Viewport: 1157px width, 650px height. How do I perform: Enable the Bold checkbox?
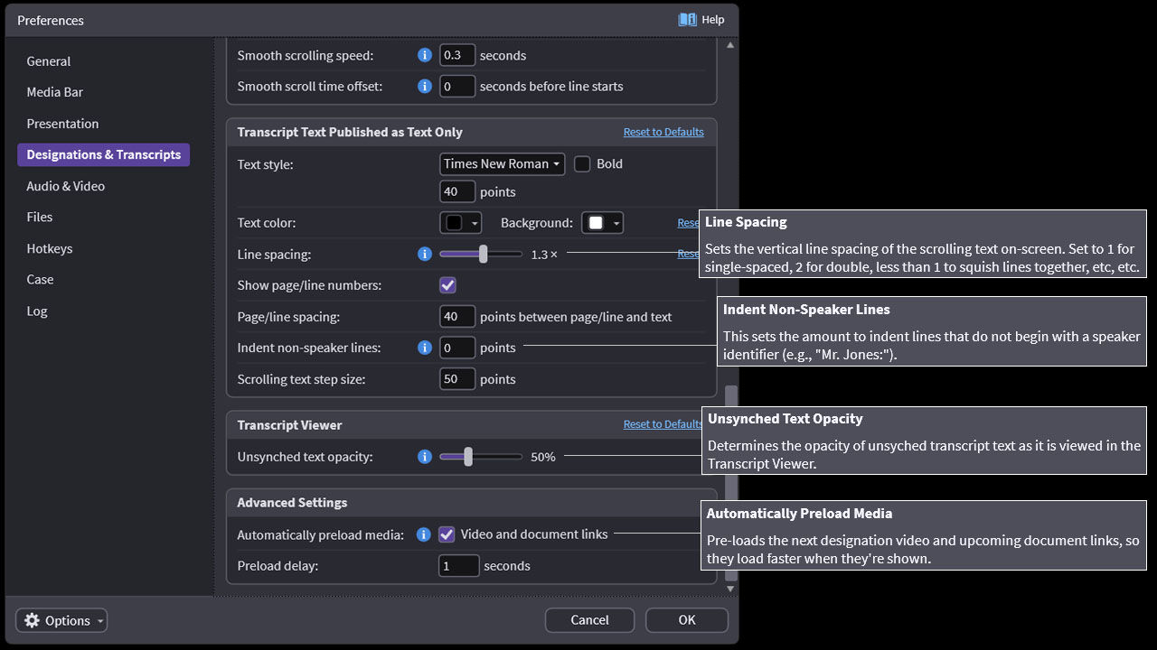point(583,164)
